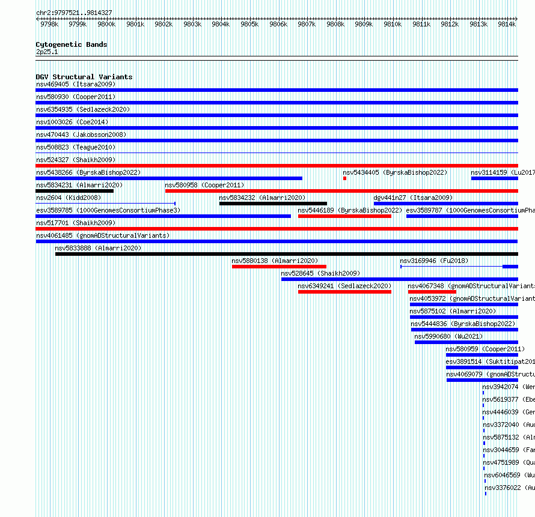535x517 pixels.
Task: Select the nsv470443 (Jakobsson2008) label
Action: [x=81, y=135]
